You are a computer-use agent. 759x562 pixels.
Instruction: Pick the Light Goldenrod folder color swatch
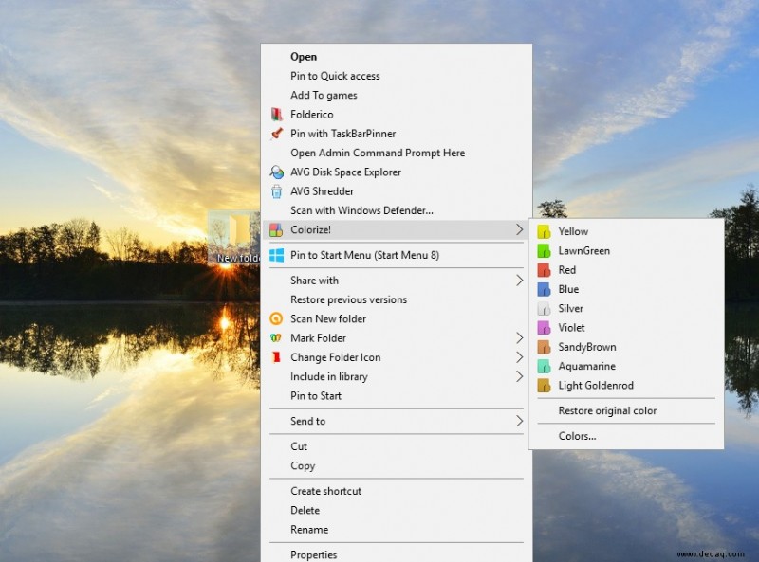pos(544,386)
